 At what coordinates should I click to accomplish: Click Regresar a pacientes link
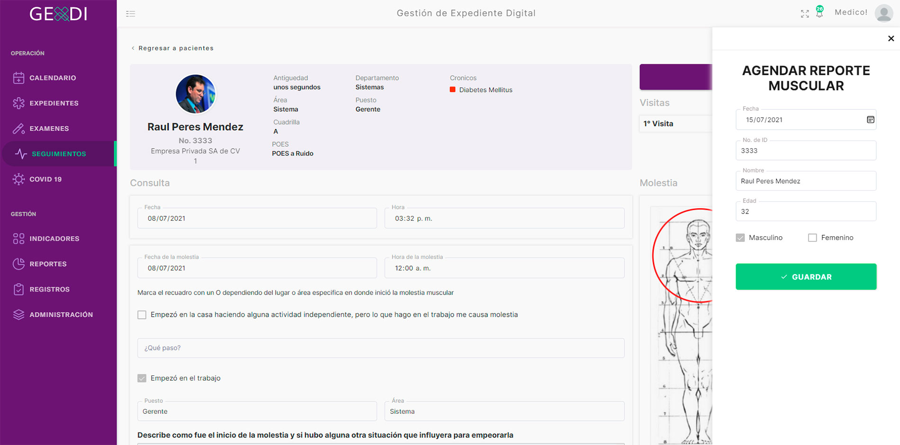pyautogui.click(x=176, y=48)
